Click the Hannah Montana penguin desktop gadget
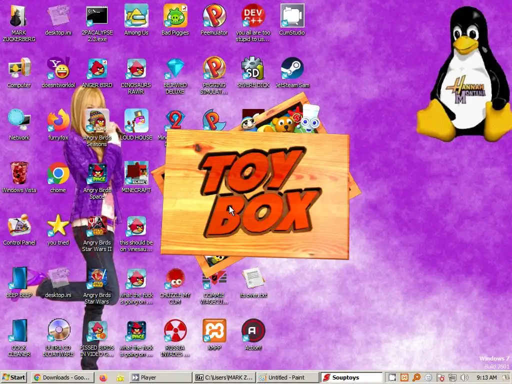The image size is (512, 384). click(x=464, y=74)
